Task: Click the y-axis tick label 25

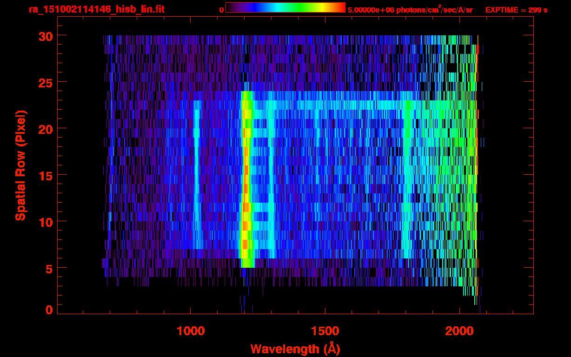Action: point(46,82)
